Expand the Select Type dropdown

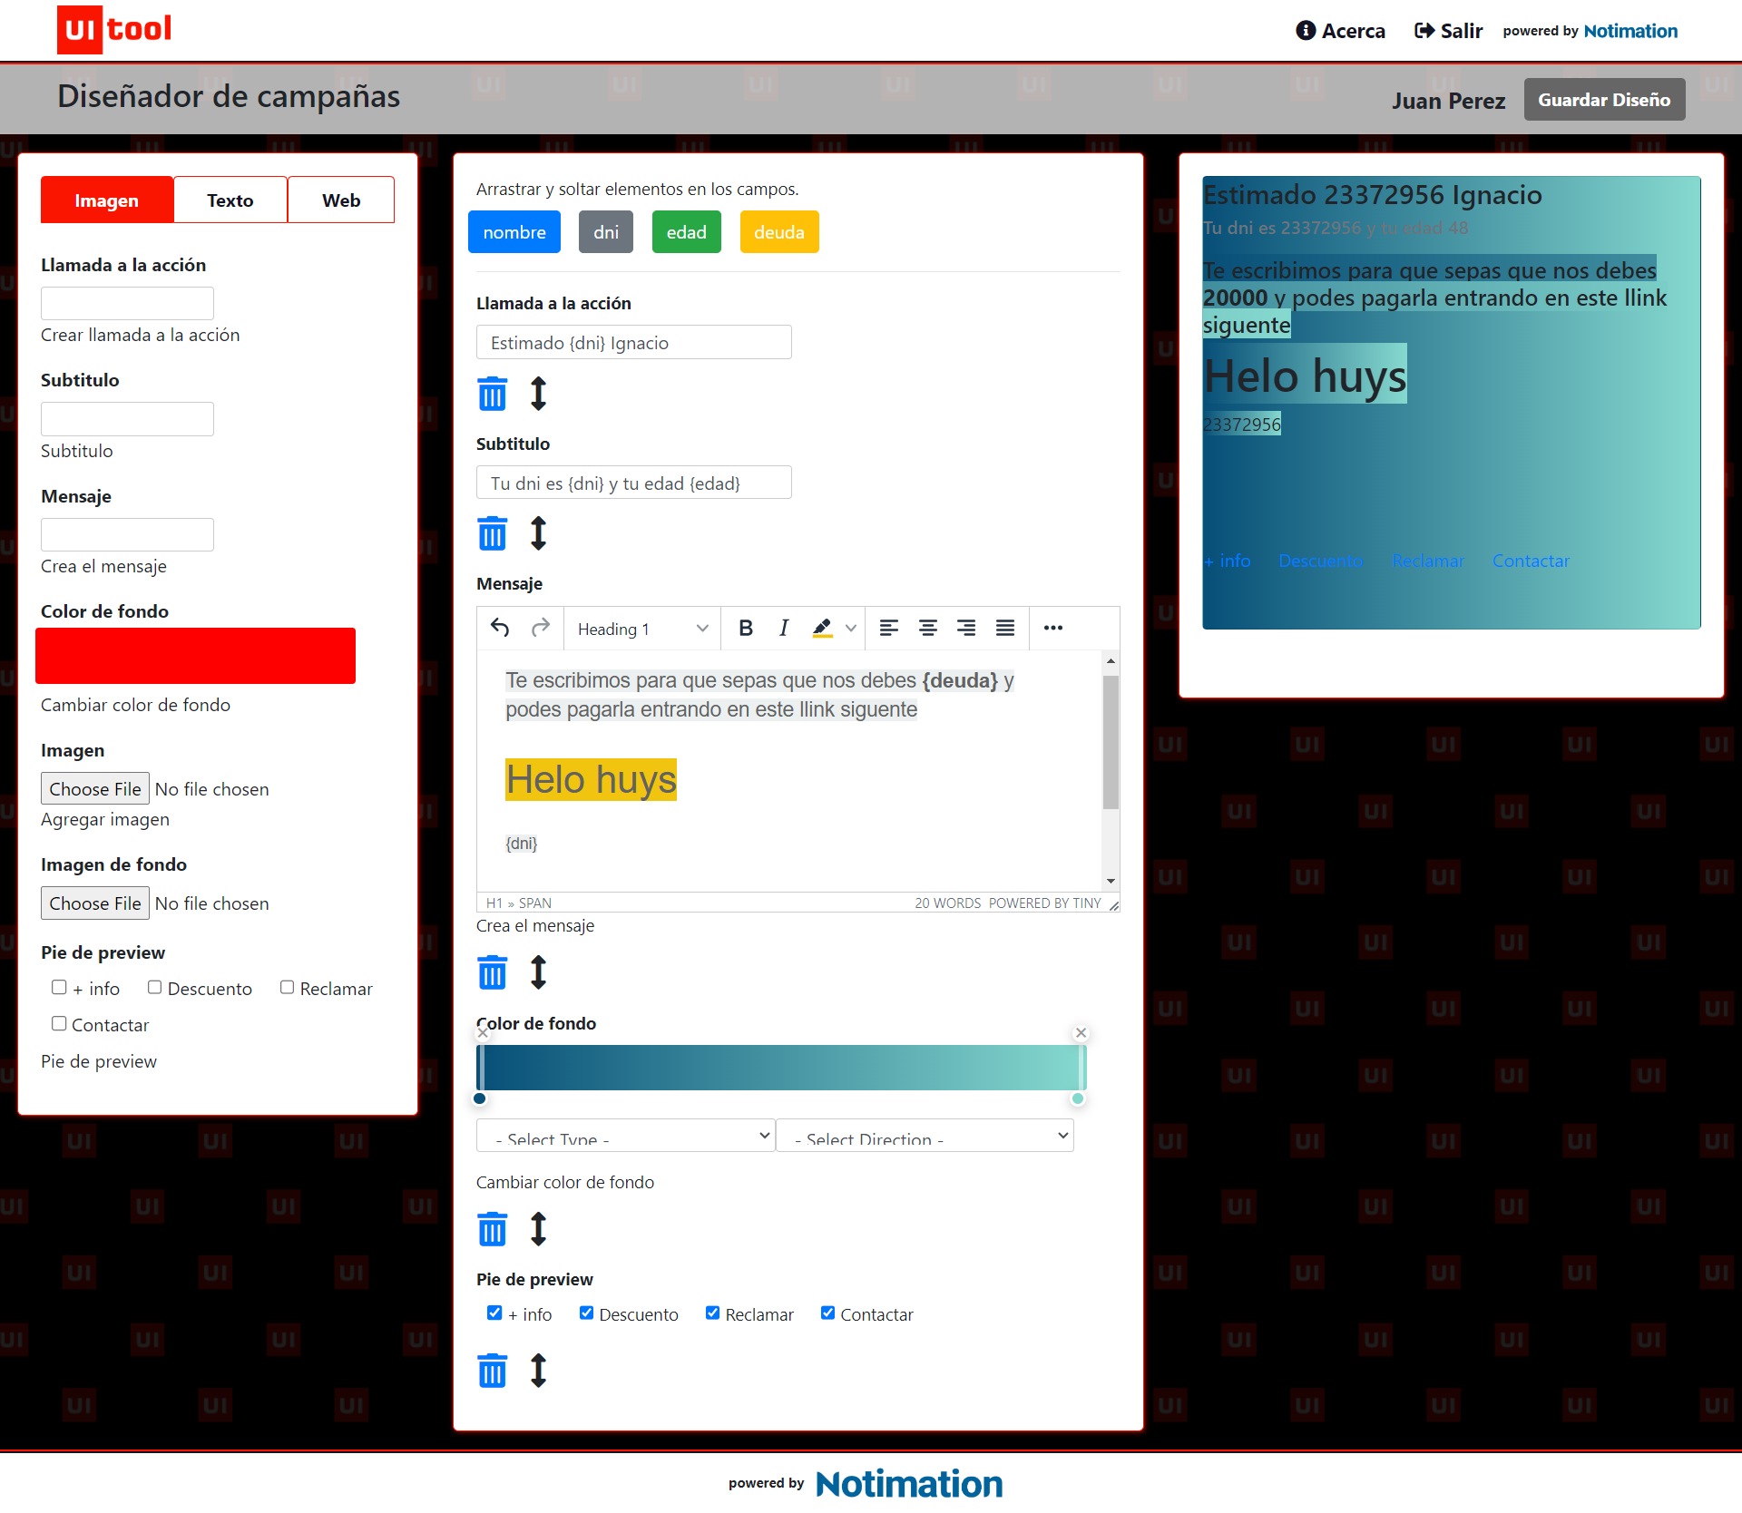pyautogui.click(x=626, y=1136)
